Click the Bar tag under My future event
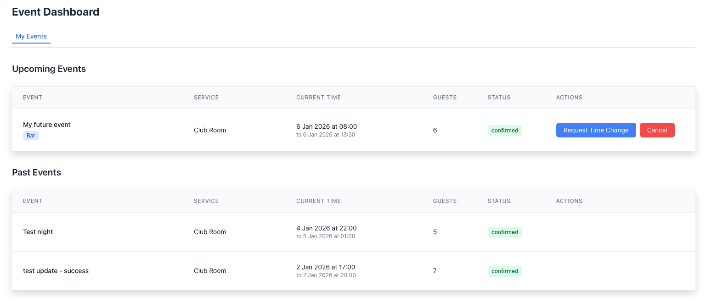The width and height of the screenshot is (706, 301). pyautogui.click(x=31, y=136)
